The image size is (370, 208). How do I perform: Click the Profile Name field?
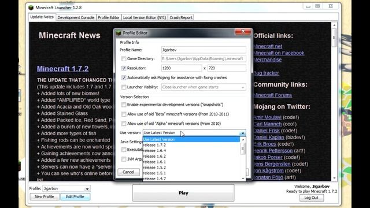pyautogui.click(x=203, y=50)
